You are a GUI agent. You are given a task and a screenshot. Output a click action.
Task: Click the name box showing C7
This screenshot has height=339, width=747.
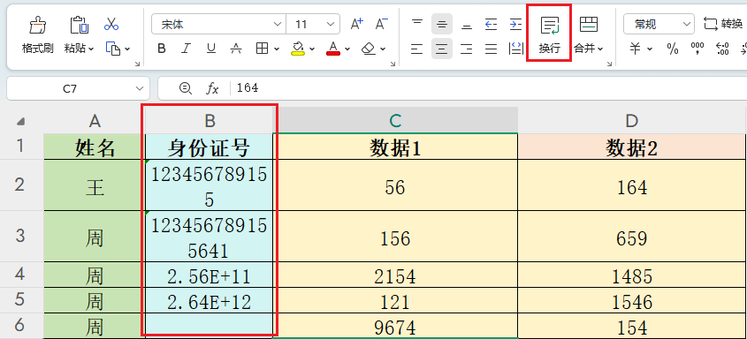[70, 88]
